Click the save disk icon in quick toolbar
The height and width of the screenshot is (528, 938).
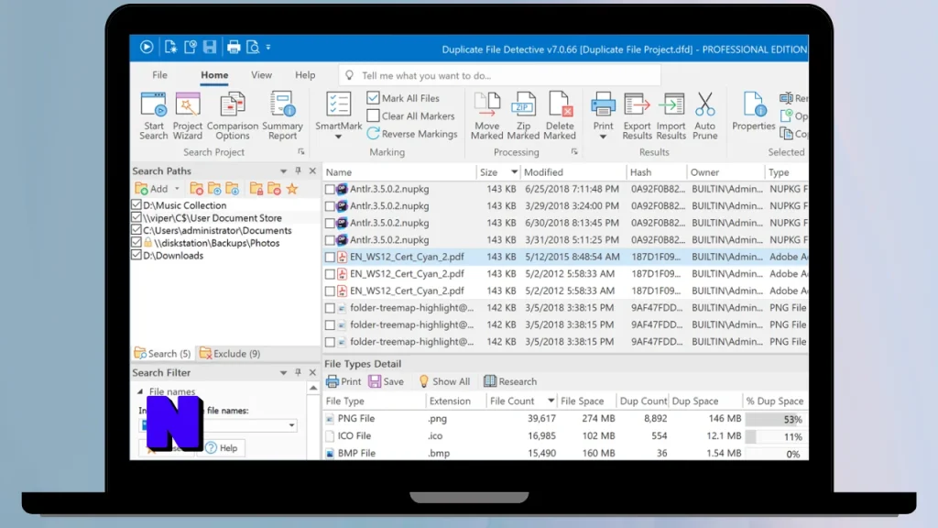tap(210, 47)
